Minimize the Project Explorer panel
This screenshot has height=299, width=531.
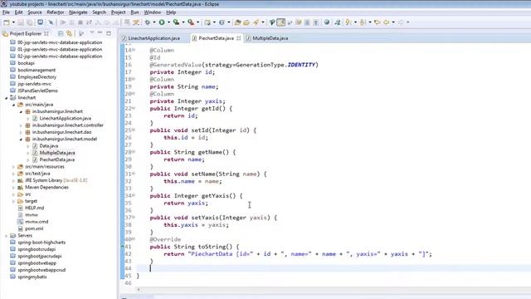pyautogui.click(x=100, y=33)
